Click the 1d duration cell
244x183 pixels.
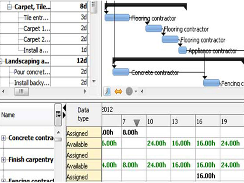69,50
